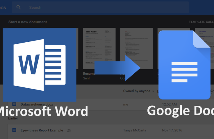
Task: Open the Owned by anyone dropdown
Action: tap(137, 91)
